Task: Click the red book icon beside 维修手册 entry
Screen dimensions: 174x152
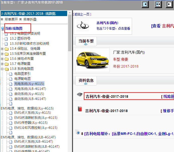Action: click(x=80, y=109)
